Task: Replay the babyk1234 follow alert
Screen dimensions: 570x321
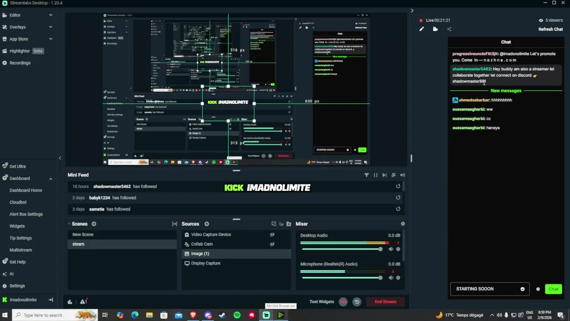Action: pos(398,198)
